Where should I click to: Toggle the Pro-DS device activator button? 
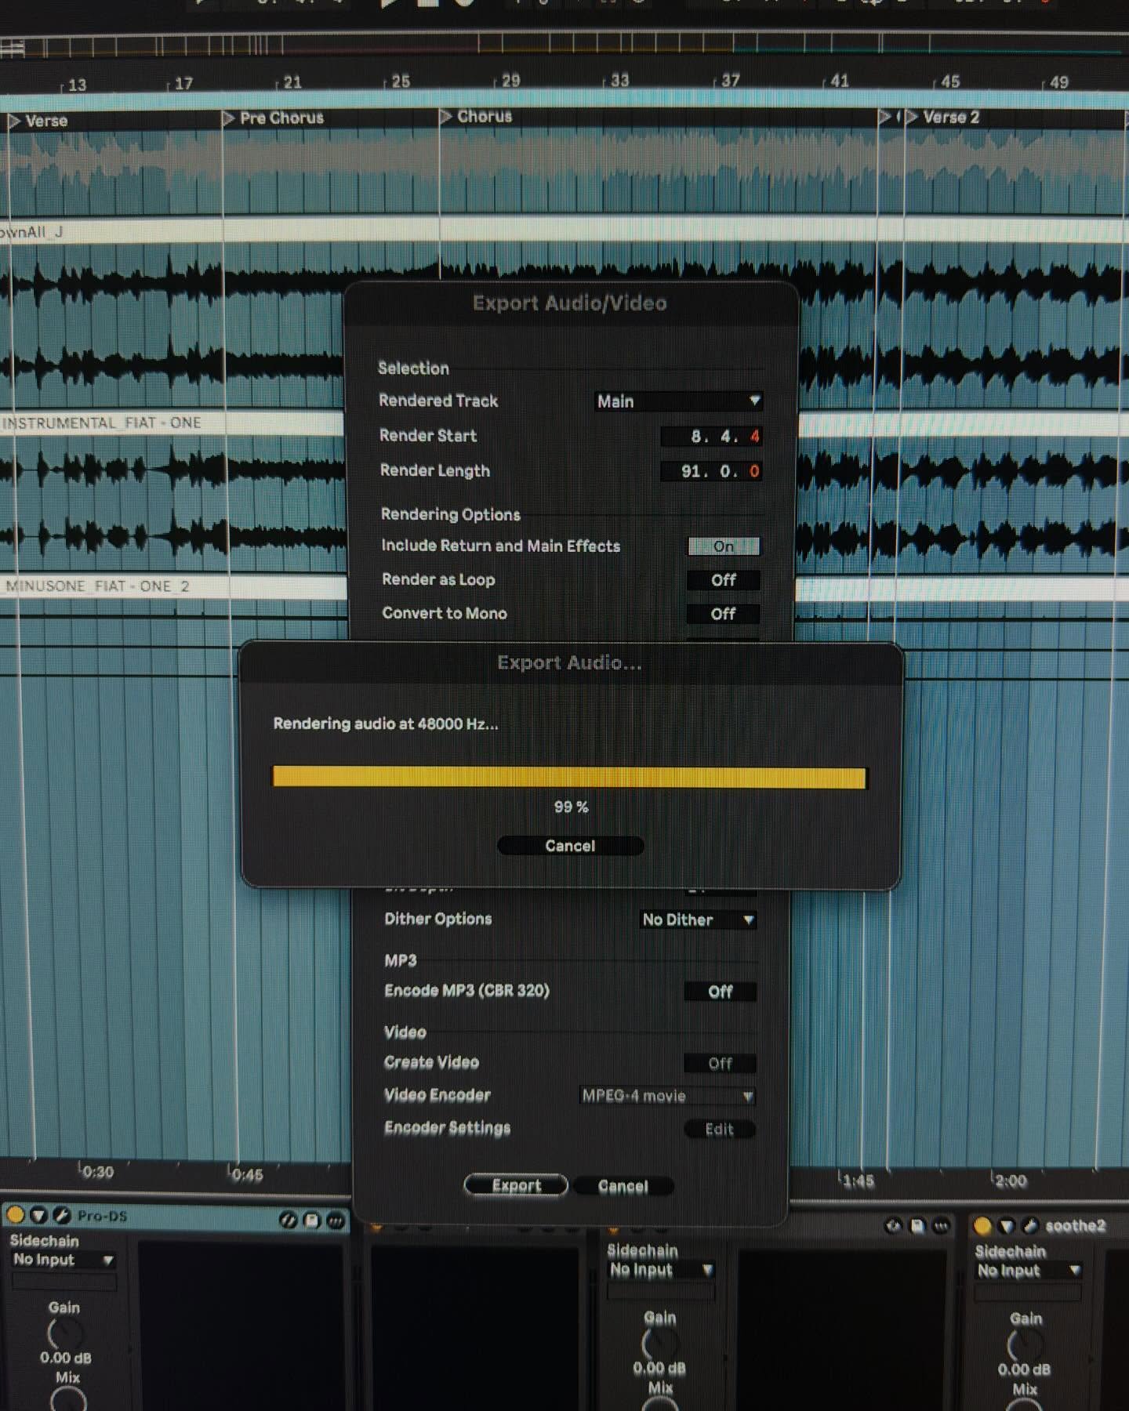(15, 1215)
